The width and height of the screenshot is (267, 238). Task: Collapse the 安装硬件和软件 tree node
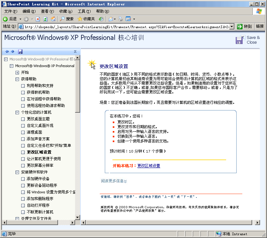(x=17, y=172)
